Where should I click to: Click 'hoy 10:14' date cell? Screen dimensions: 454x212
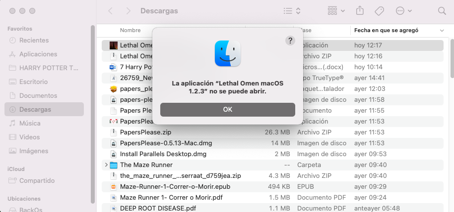pyautogui.click(x=368, y=67)
